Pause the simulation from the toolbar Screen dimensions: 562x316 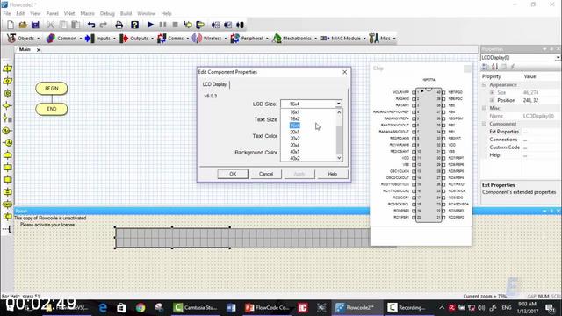pyautogui.click(x=162, y=25)
